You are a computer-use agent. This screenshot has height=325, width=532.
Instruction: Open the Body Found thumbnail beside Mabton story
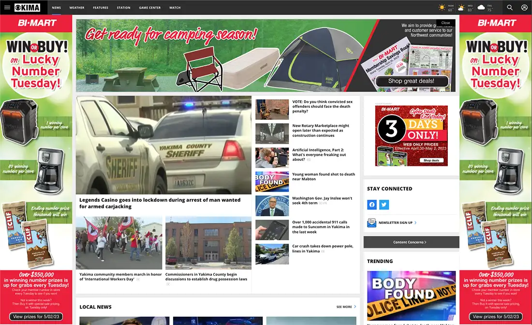[x=272, y=182]
